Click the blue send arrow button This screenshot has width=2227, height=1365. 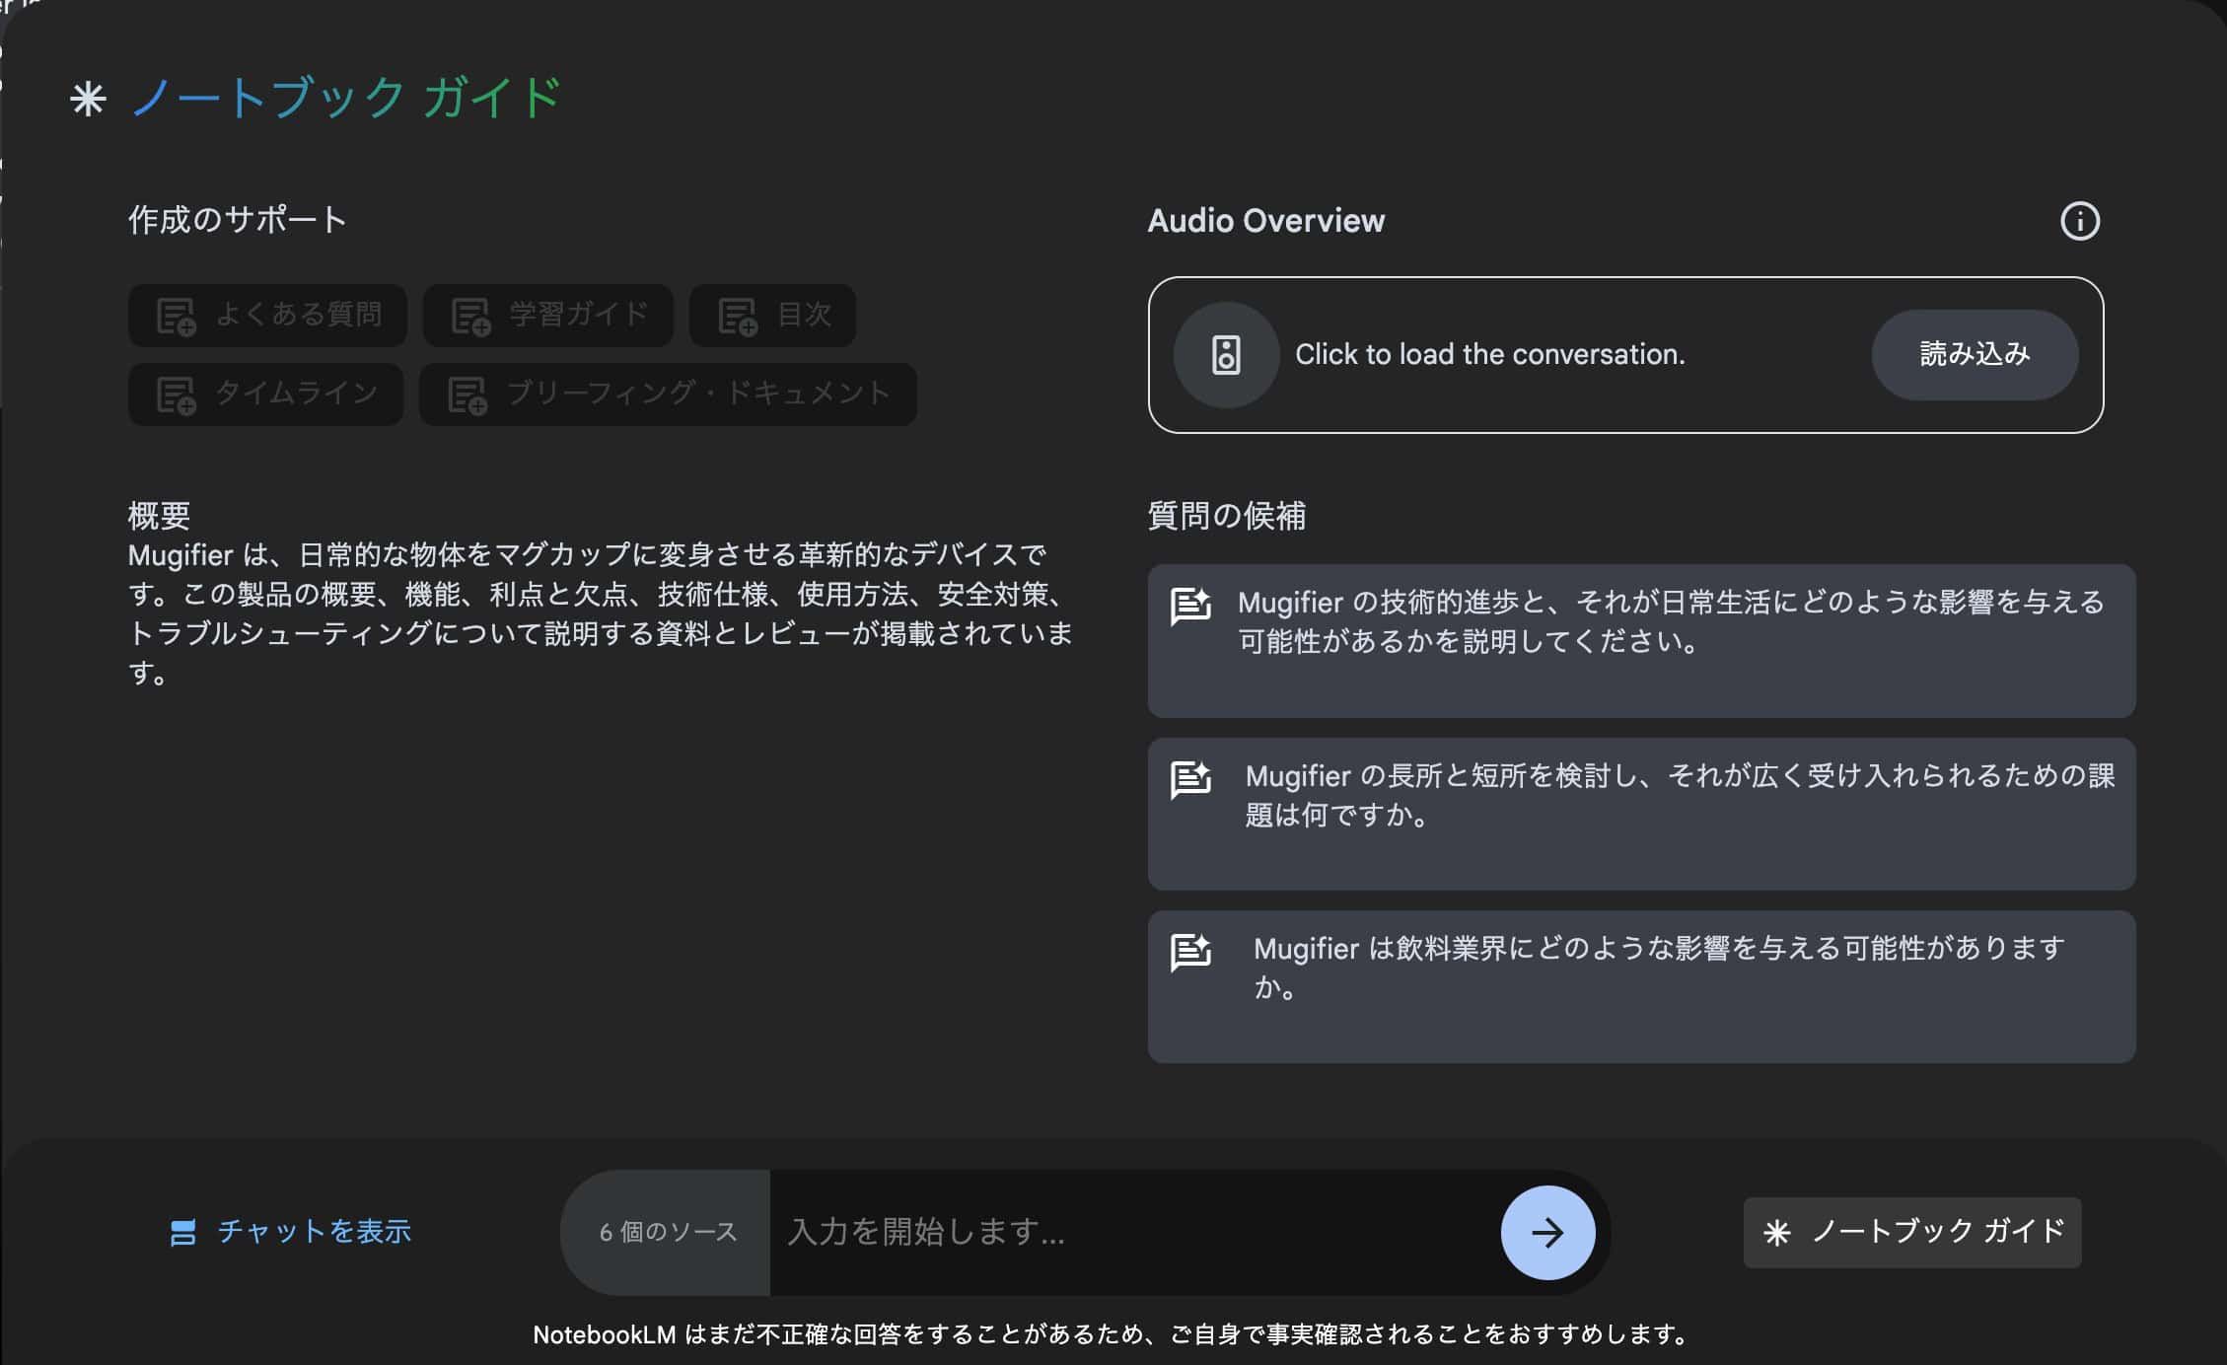[1546, 1232]
